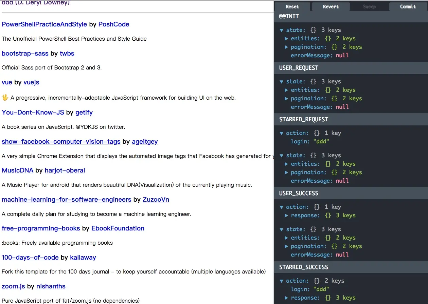Collapse the state node under STARRED_REQUEST
This screenshot has height=304, width=428.
pyautogui.click(x=281, y=156)
